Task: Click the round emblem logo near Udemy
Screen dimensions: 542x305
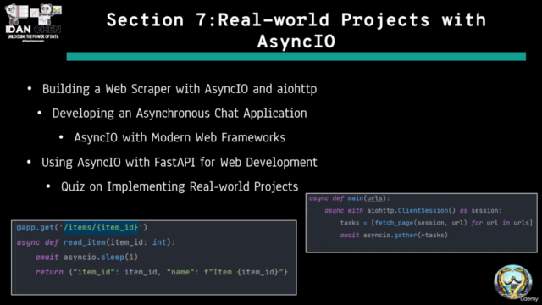Action: [x=513, y=282]
